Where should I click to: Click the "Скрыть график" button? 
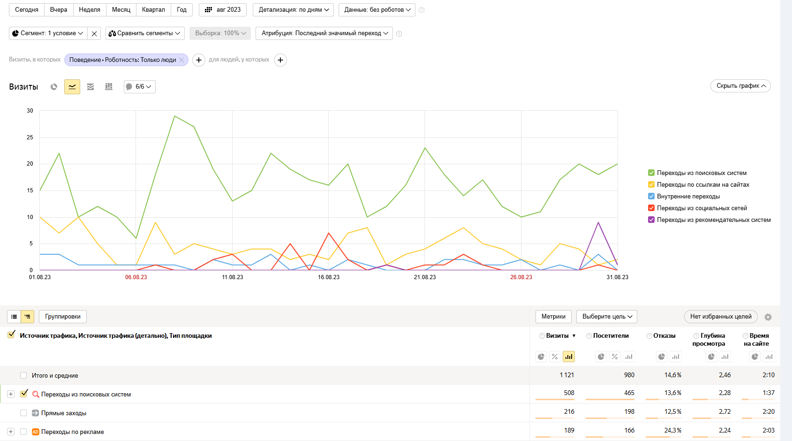click(741, 86)
